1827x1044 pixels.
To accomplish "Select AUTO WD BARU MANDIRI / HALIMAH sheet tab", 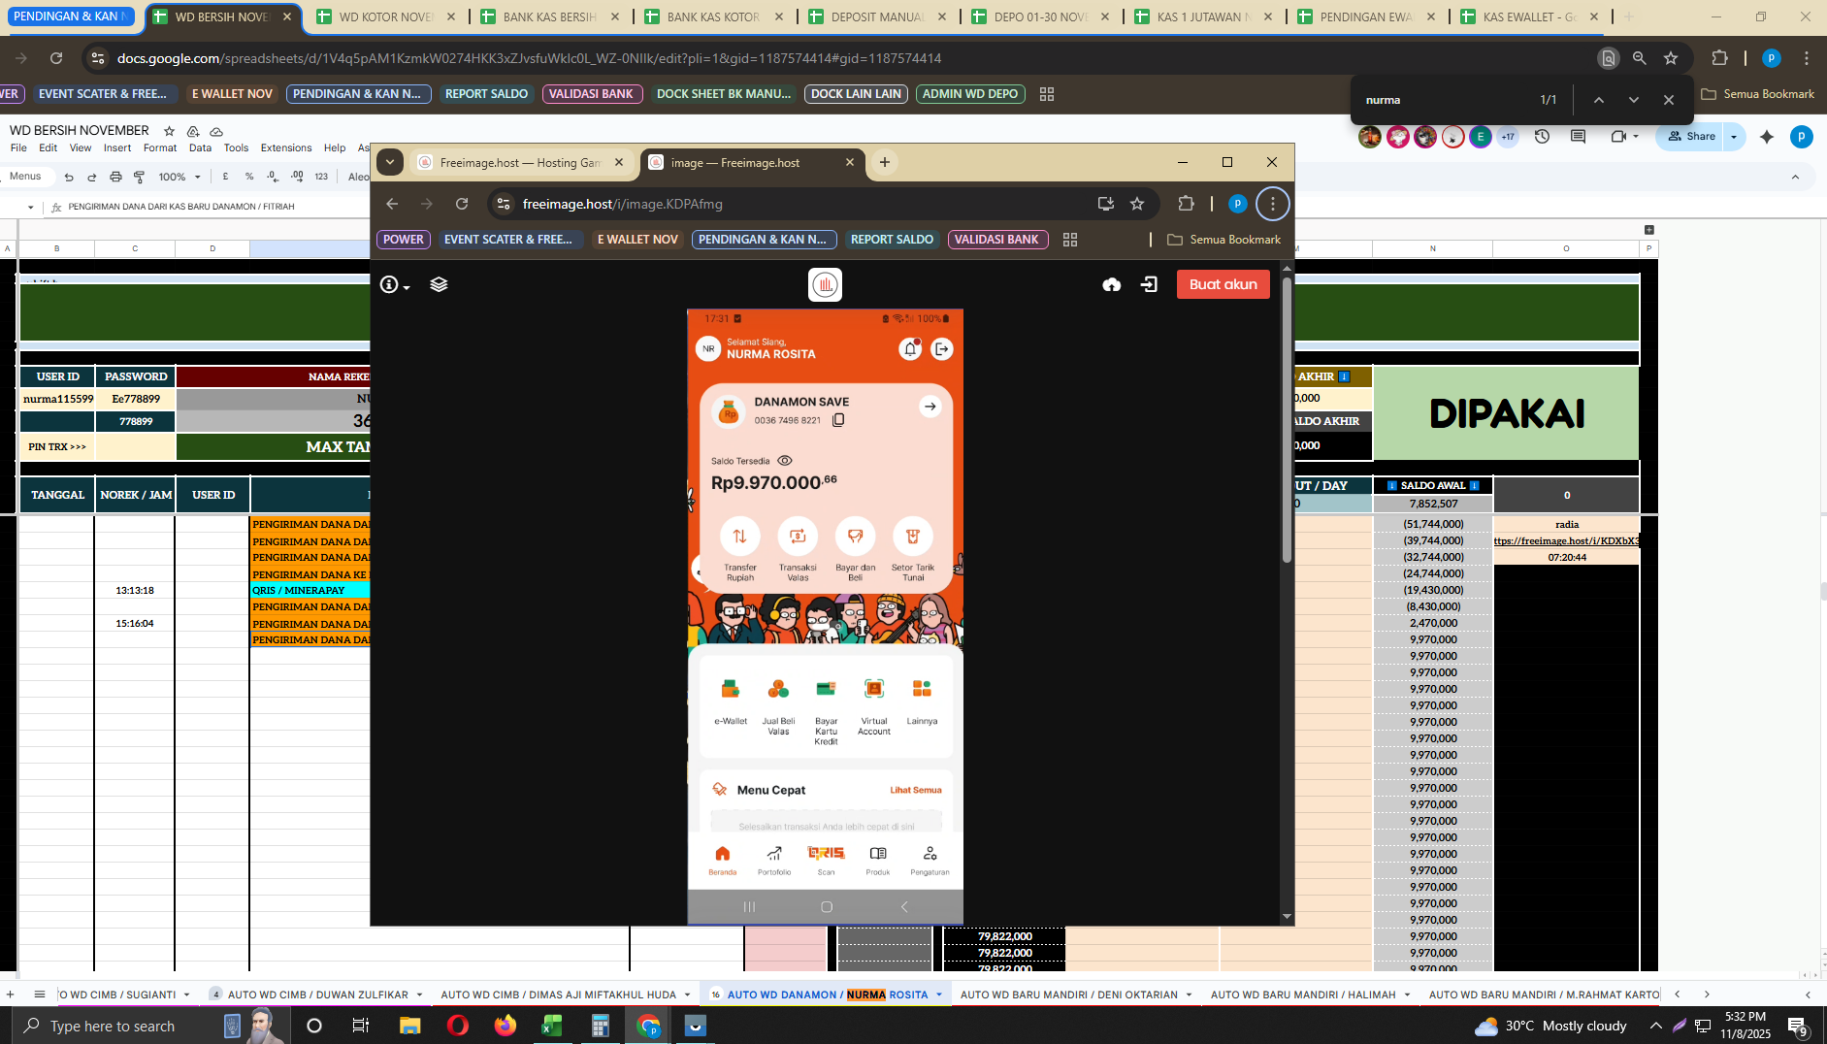I will pos(1303,995).
